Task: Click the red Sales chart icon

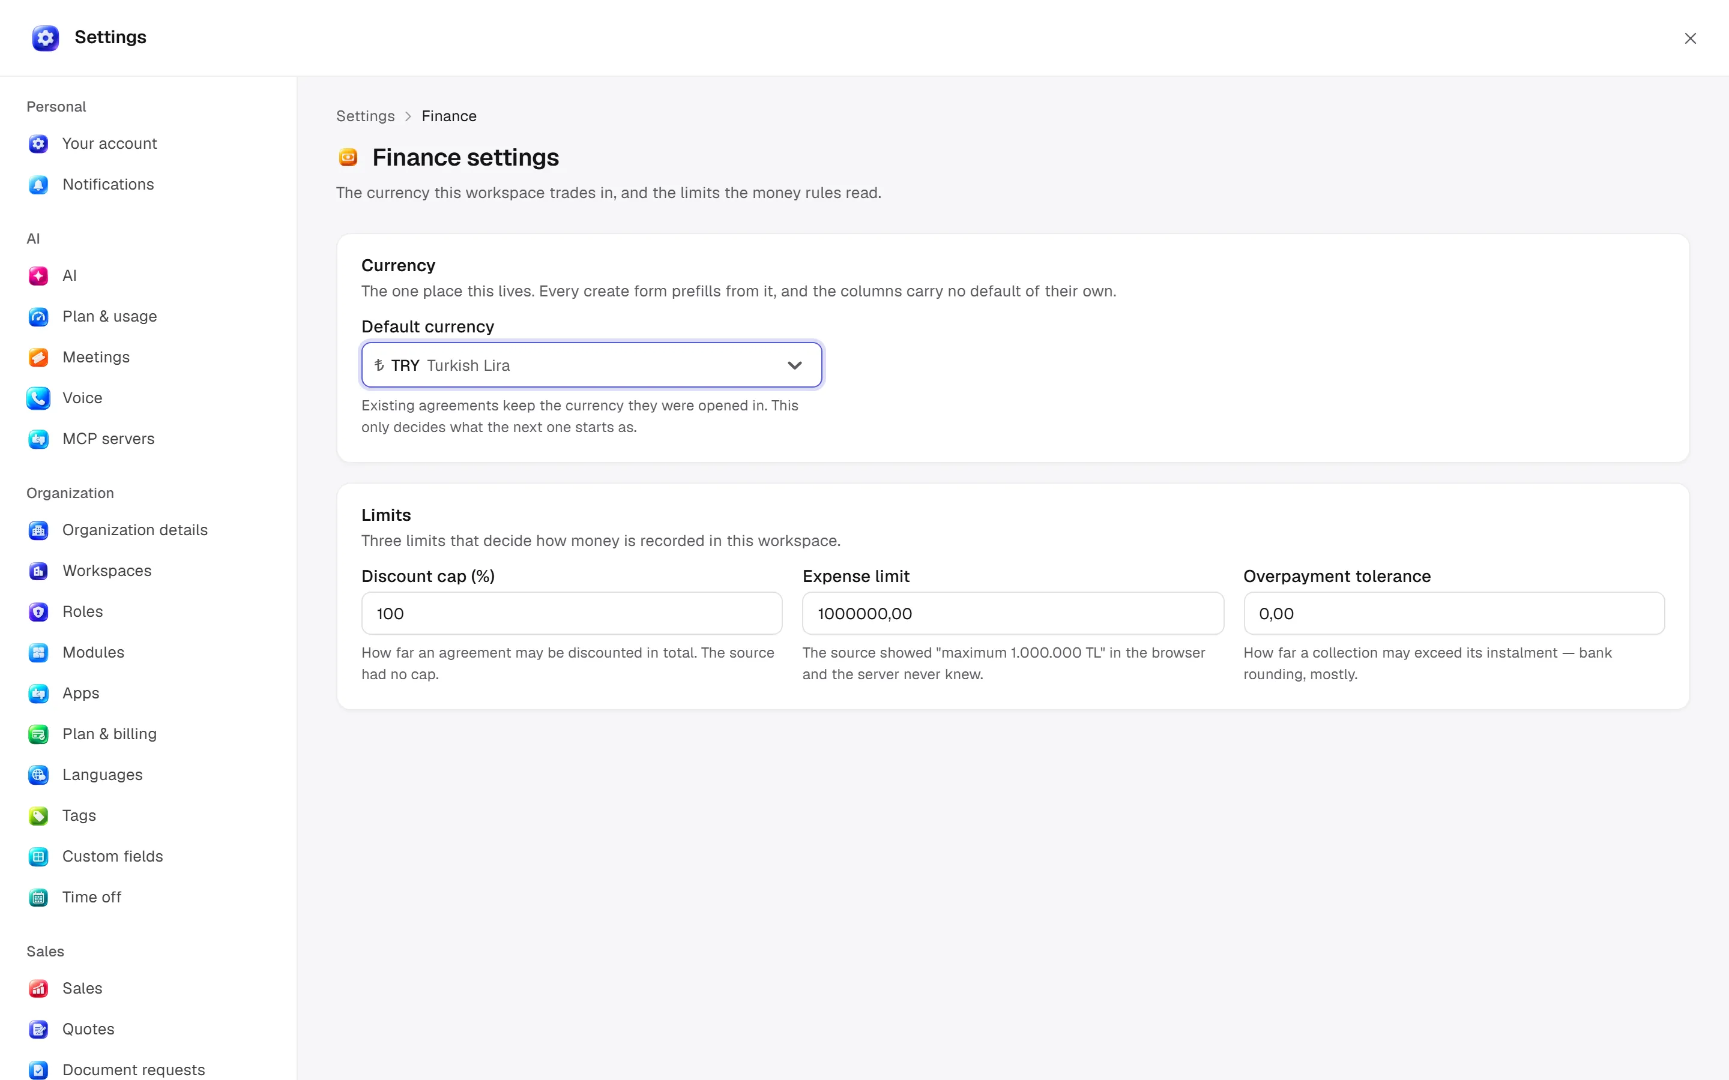Action: point(38,988)
